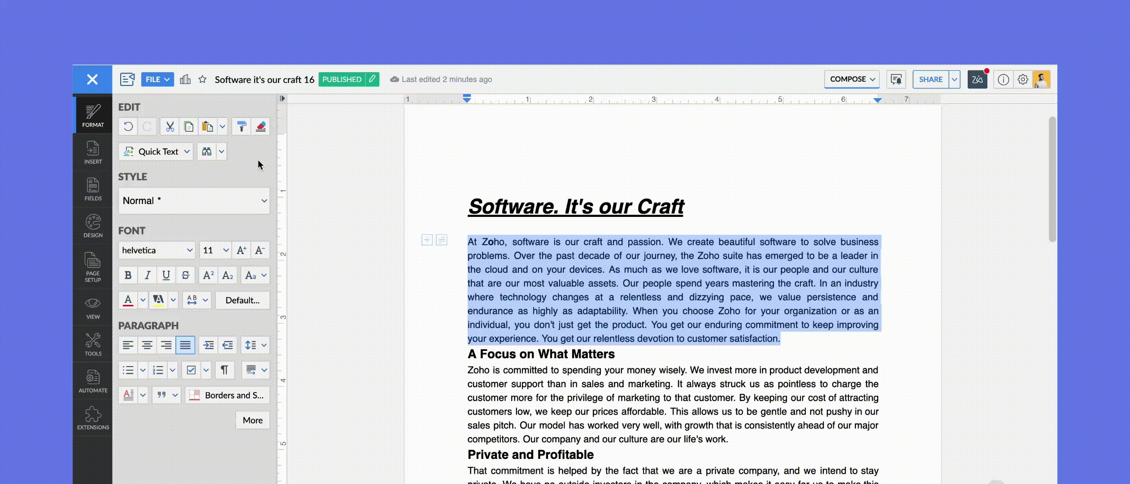Open the FILE menu
This screenshot has width=1130, height=484.
[x=157, y=79]
